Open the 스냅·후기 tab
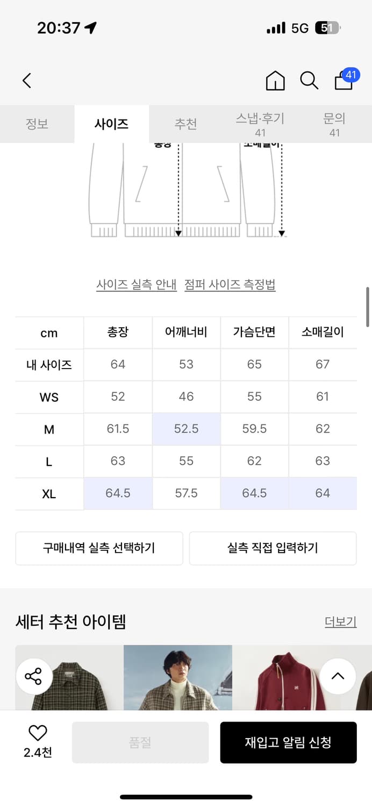 (260, 124)
